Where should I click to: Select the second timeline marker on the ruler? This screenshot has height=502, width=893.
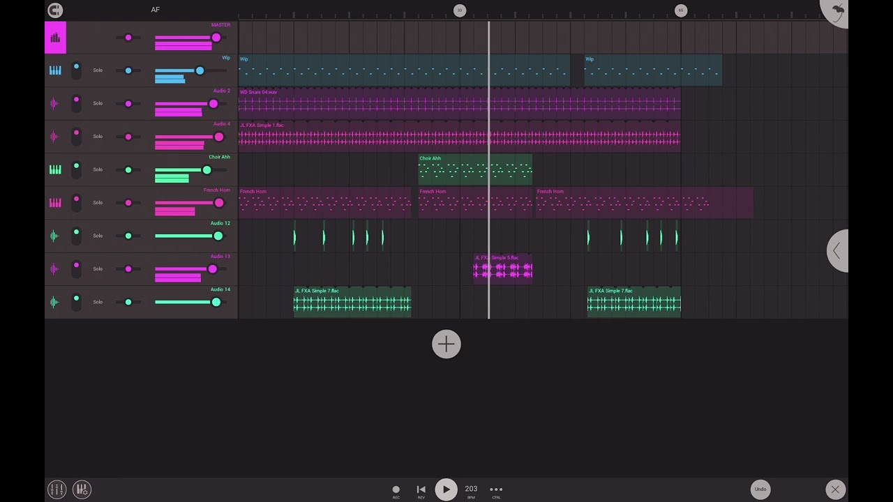(x=681, y=10)
